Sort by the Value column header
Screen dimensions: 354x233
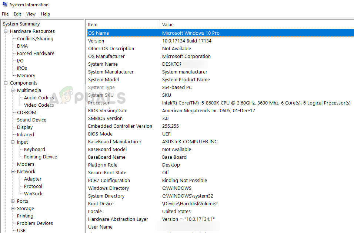pyautogui.click(x=257, y=24)
